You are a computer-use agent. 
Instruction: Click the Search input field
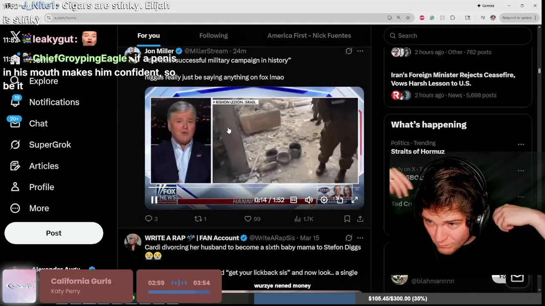coord(458,36)
